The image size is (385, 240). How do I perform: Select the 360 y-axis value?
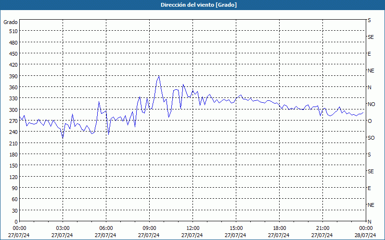tap(13, 87)
